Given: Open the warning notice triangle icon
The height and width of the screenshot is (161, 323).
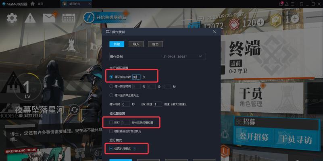Looking at the screenshot, I should point(30,18).
